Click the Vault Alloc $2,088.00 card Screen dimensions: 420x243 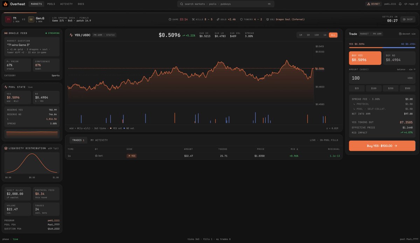(x=17, y=194)
